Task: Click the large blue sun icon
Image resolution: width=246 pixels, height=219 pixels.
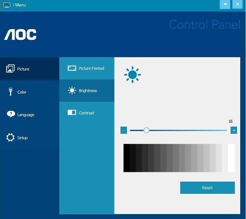Action: [x=132, y=75]
